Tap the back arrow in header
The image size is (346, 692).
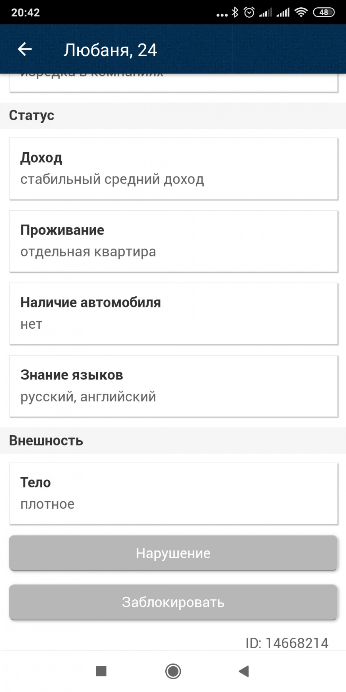coord(25,49)
